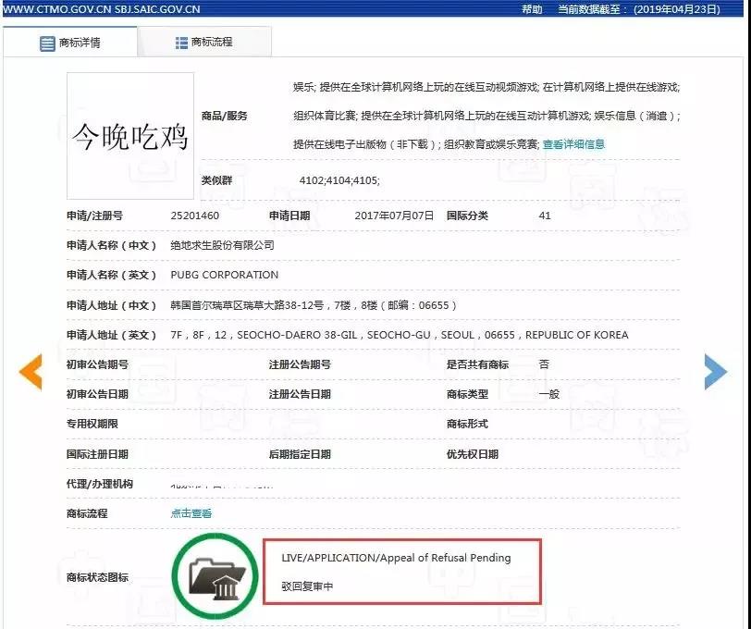Click the 后期指定日期 label
751x629 pixels.
300,454
